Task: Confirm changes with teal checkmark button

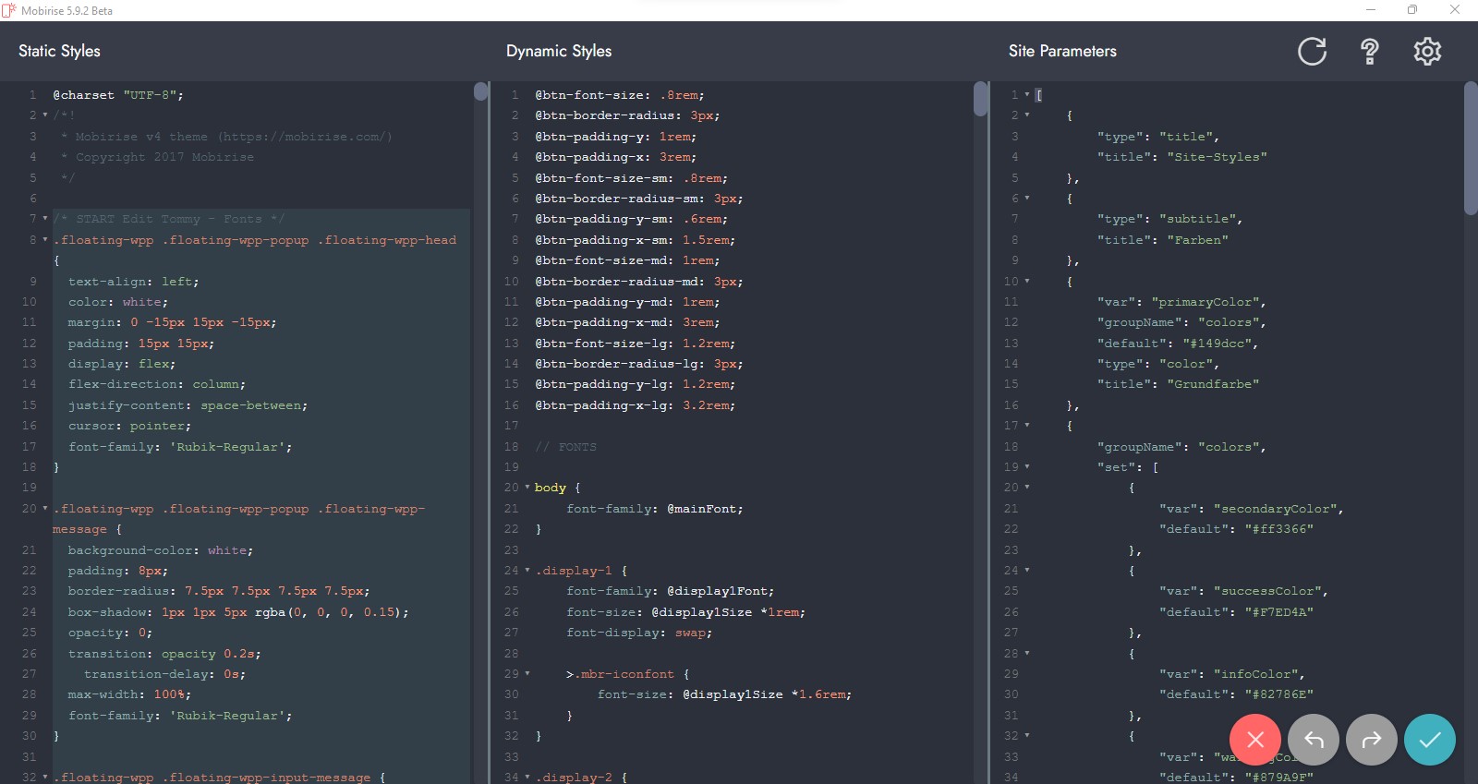Action: 1430,740
